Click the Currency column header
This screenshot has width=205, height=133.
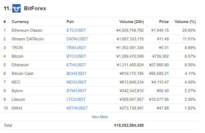pyautogui.click(x=20, y=22)
